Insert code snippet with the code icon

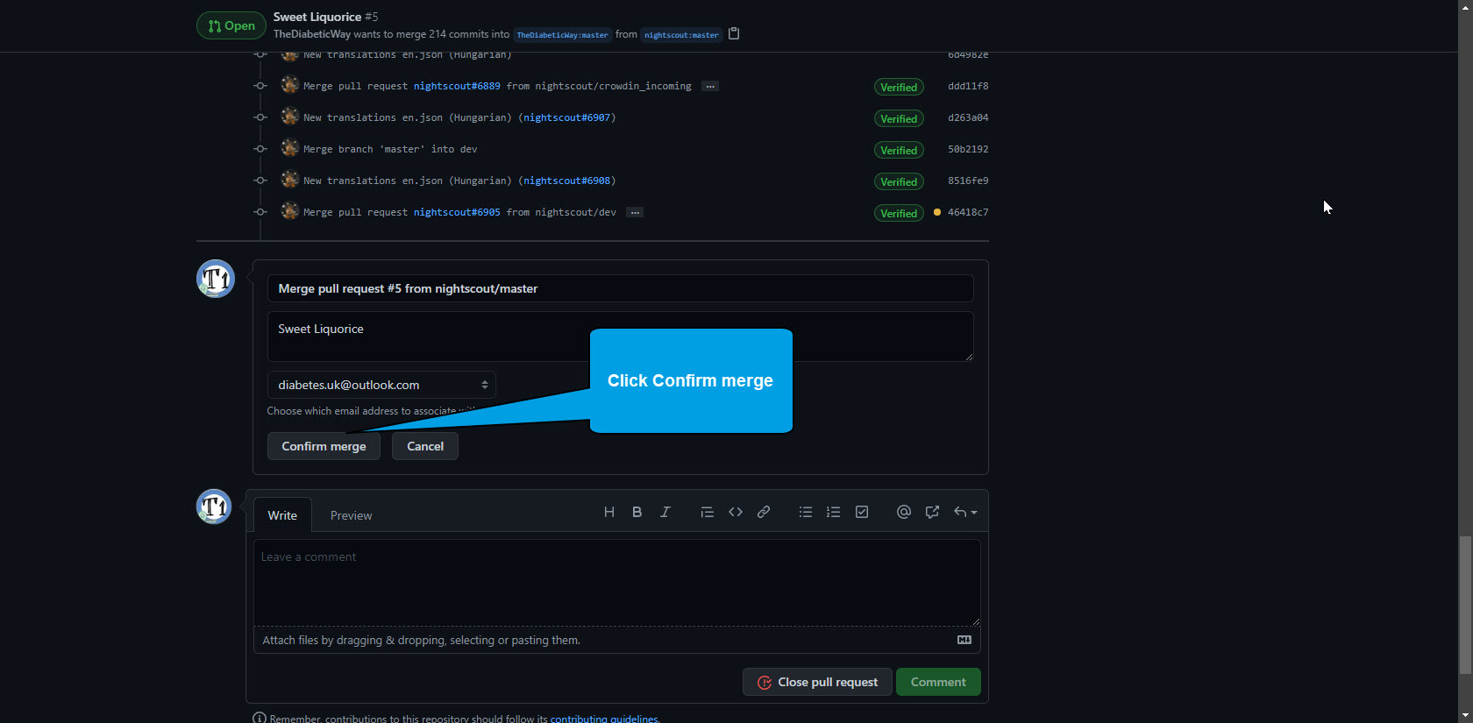point(736,512)
